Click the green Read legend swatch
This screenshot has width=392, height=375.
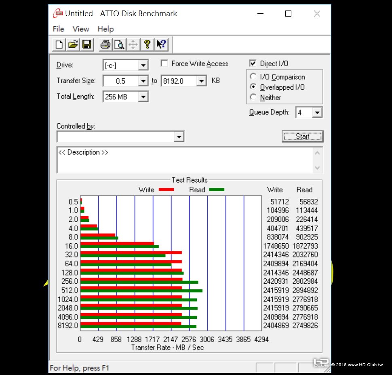(x=217, y=190)
